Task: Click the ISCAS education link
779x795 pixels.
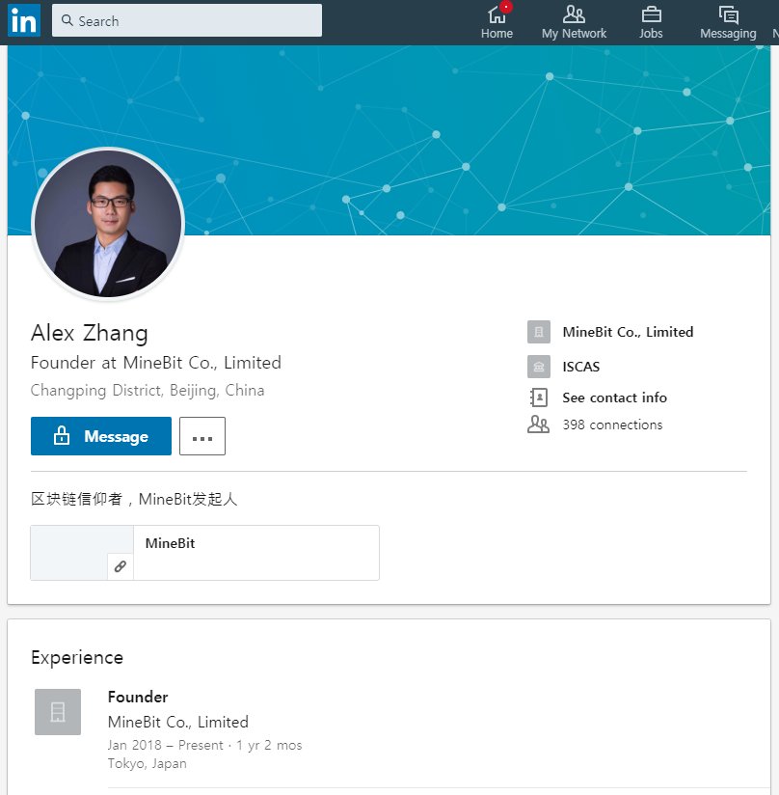Action: [x=581, y=367]
